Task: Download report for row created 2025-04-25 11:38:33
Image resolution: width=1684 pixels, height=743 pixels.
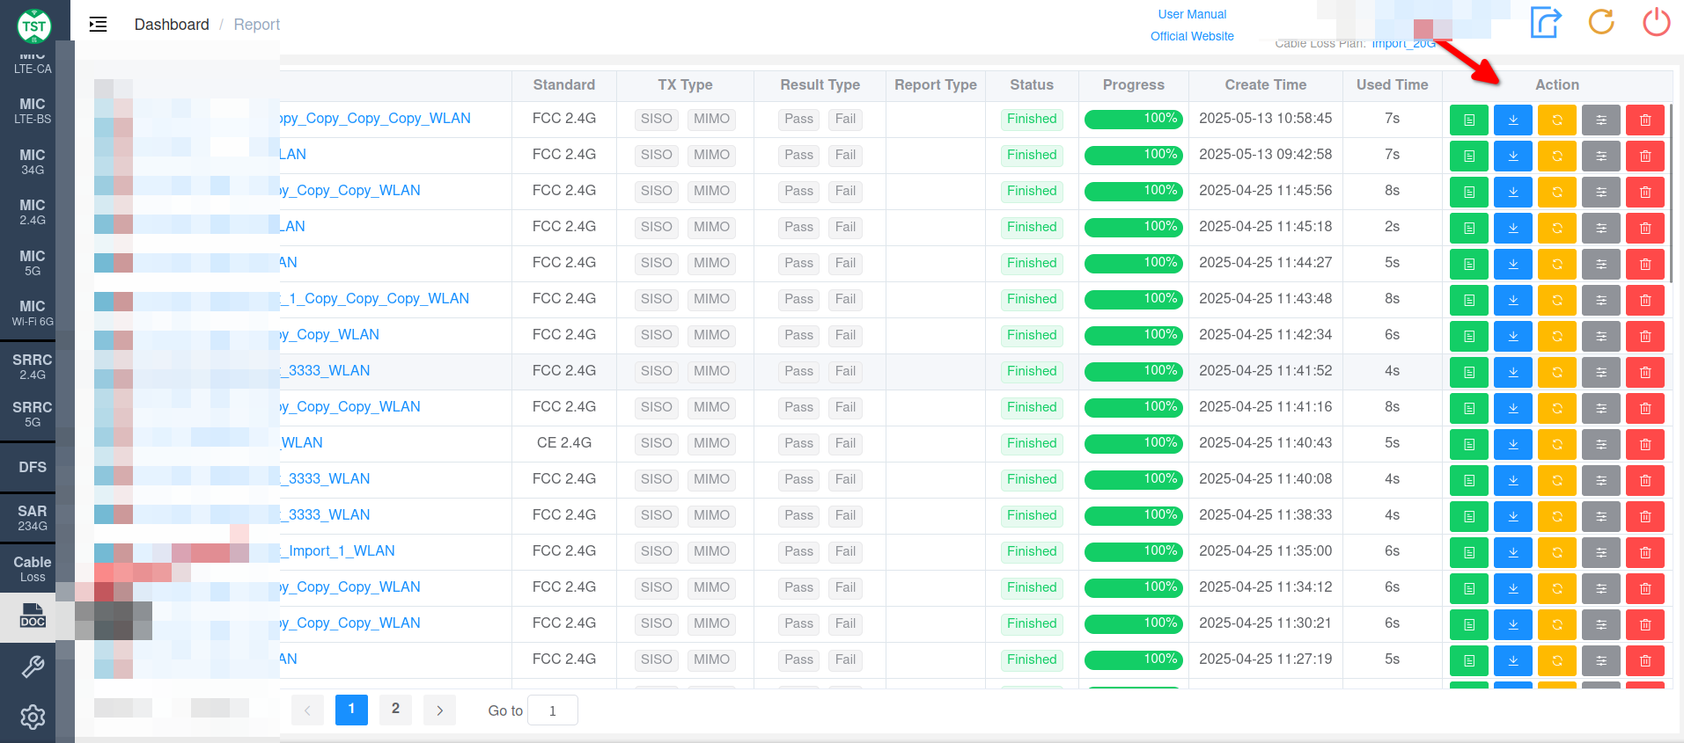Action: [1512, 516]
